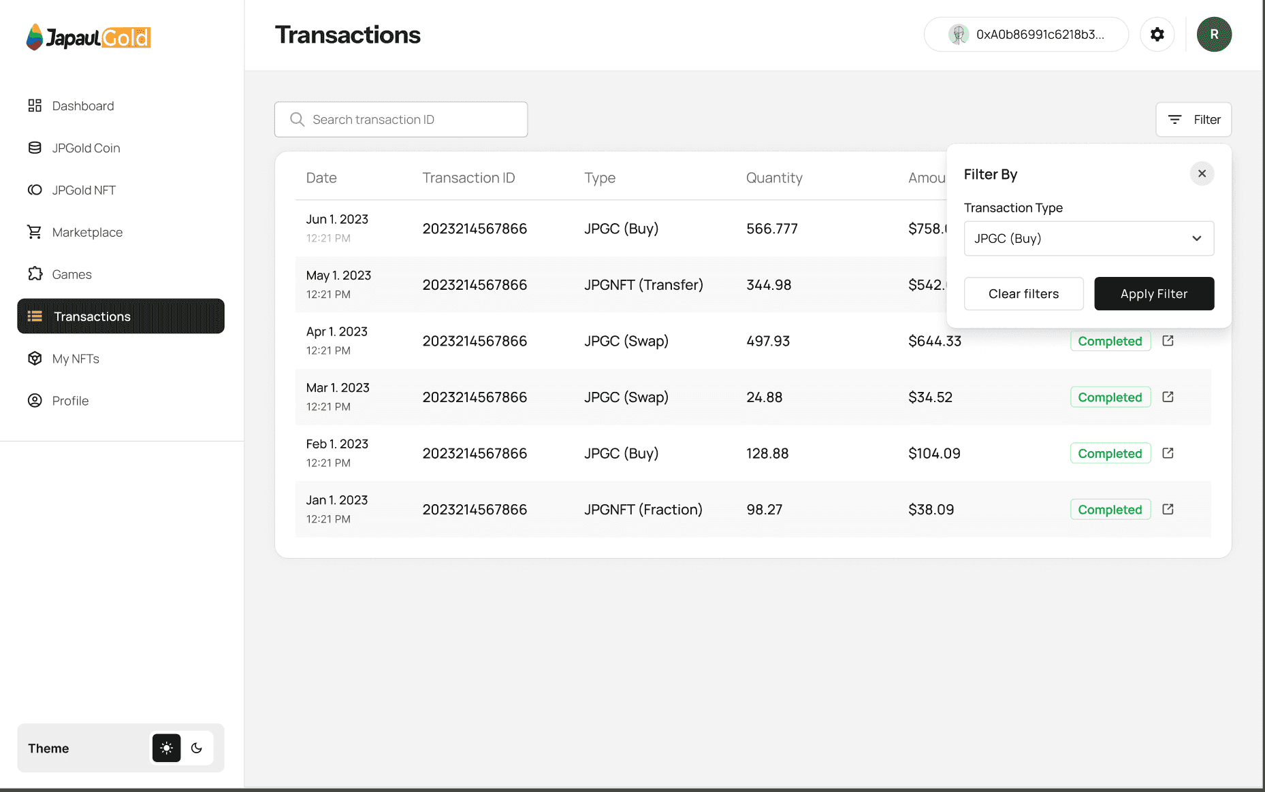Click the Type column header
This screenshot has height=792, width=1265.
point(600,178)
